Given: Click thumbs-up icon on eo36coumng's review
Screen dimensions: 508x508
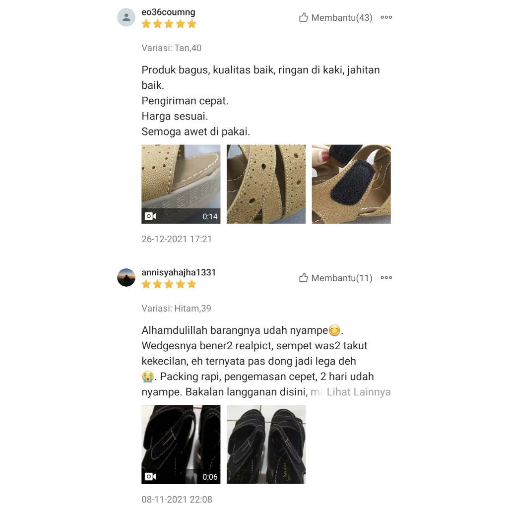Looking at the screenshot, I should click(x=303, y=17).
